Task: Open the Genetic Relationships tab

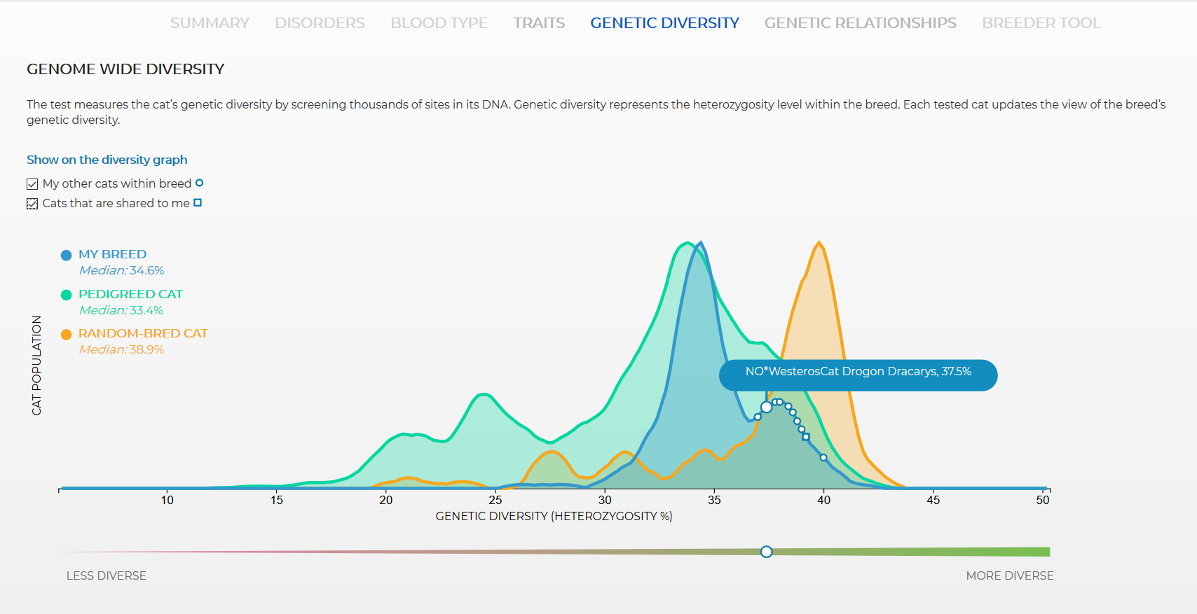Action: pos(860,23)
